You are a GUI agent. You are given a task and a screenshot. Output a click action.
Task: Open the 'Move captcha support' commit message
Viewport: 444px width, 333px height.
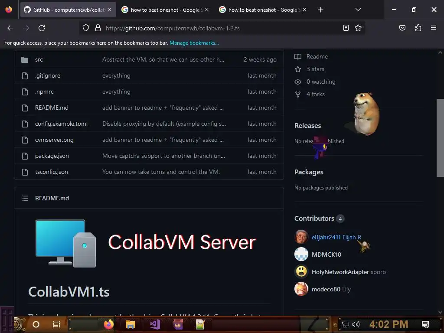163,156
